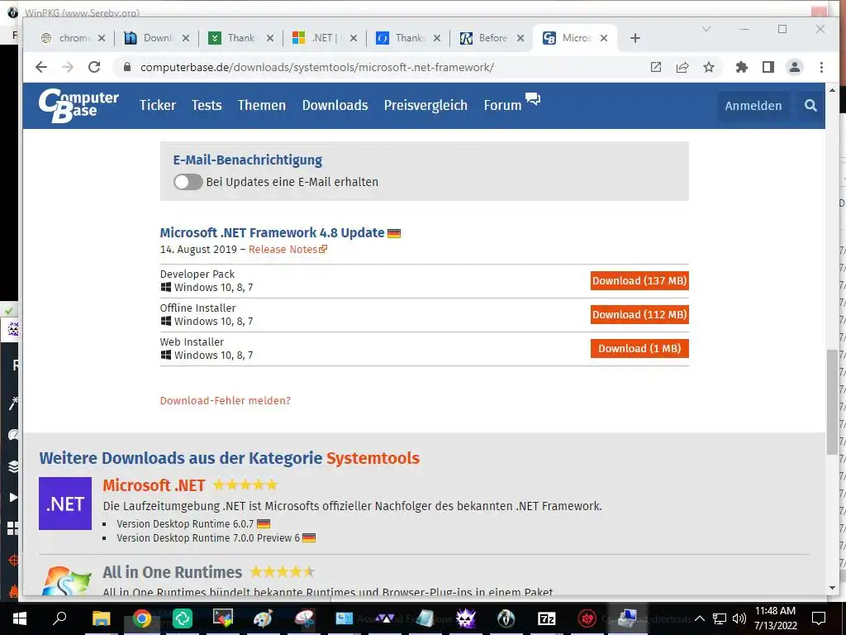Click the page vertical scrollbar thumb

click(832, 403)
